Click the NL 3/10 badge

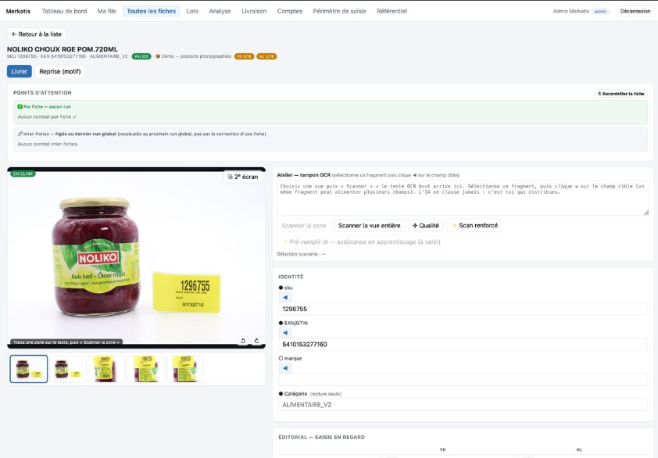[x=266, y=56]
